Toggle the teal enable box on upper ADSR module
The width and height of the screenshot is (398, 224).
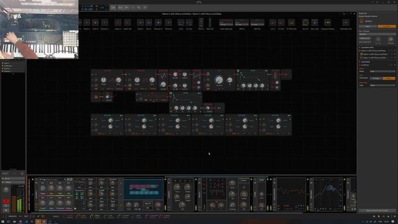238,71
